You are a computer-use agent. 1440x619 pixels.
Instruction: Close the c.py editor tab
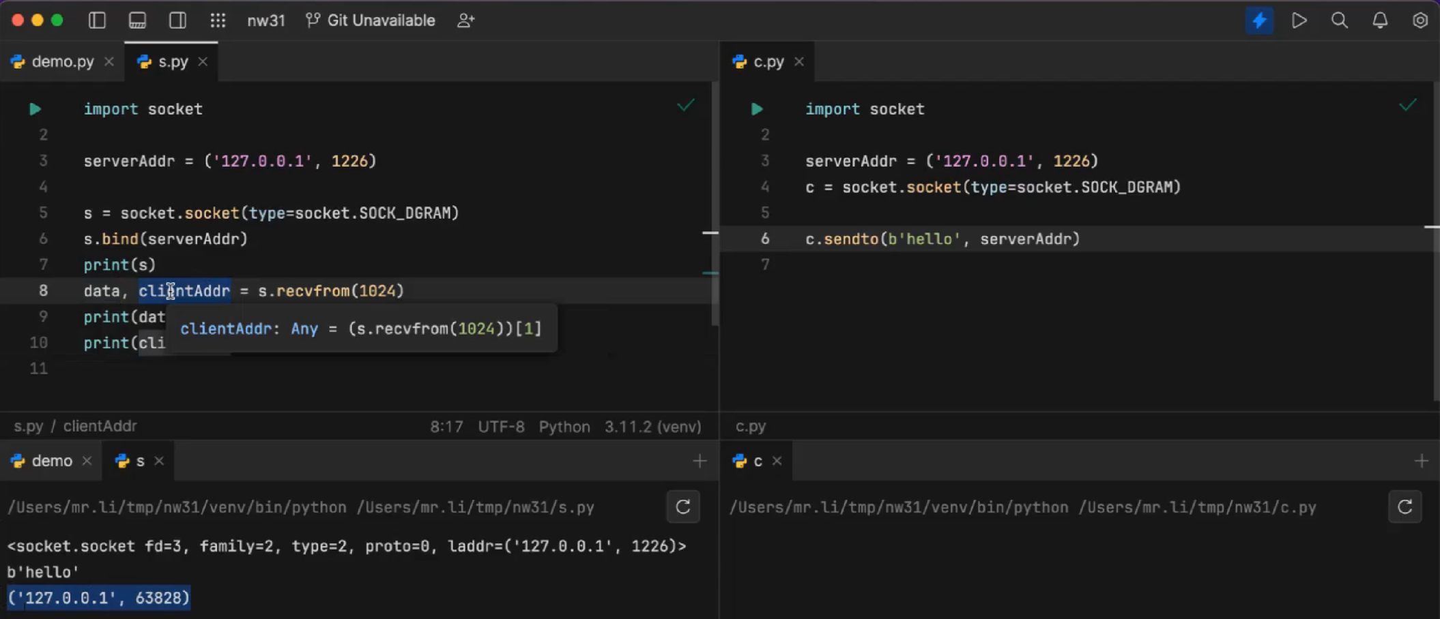(x=799, y=61)
